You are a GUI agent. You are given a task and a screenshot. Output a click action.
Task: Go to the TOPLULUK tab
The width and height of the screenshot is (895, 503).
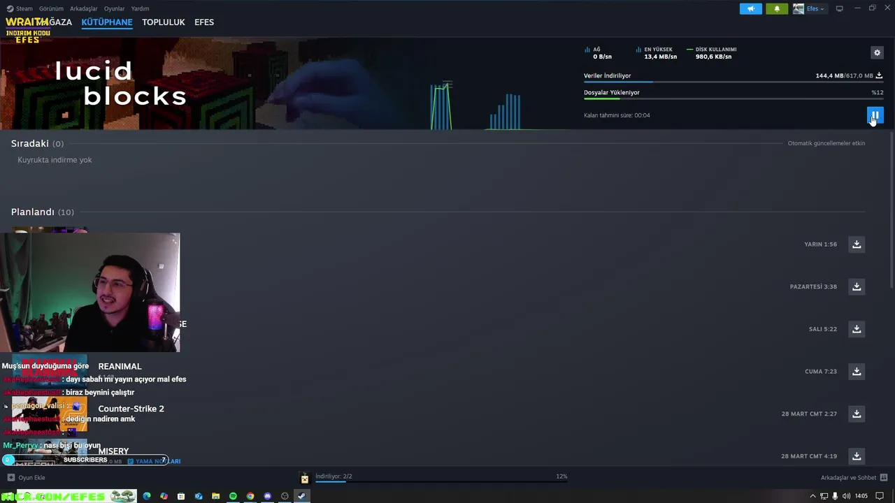tap(163, 22)
